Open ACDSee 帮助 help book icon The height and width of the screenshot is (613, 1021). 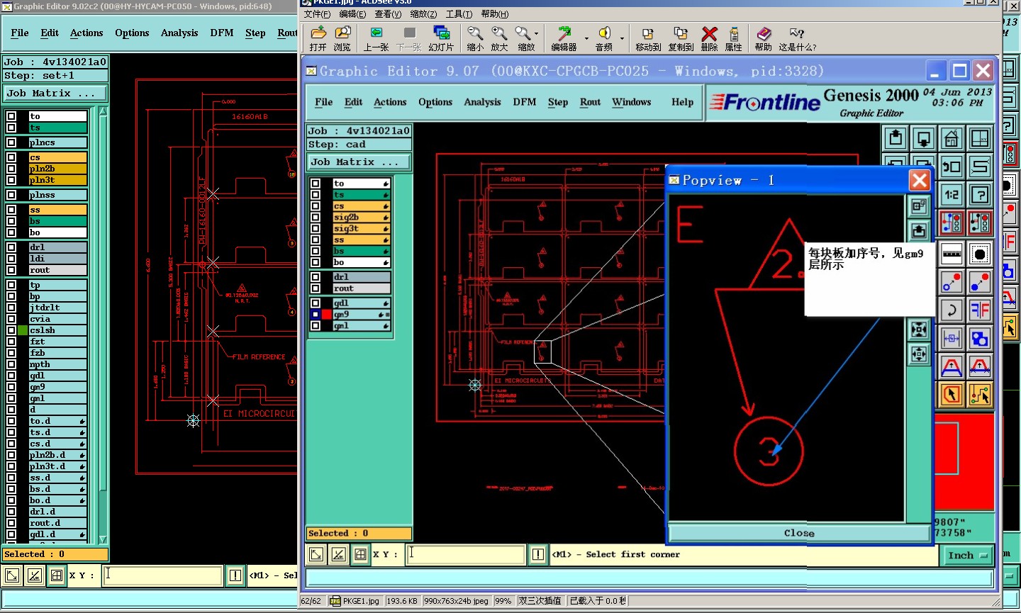pyautogui.click(x=764, y=38)
